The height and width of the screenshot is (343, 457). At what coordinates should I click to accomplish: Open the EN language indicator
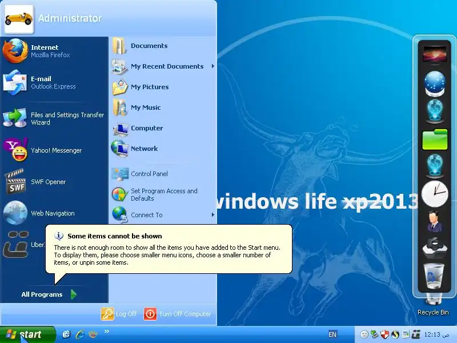click(x=332, y=334)
